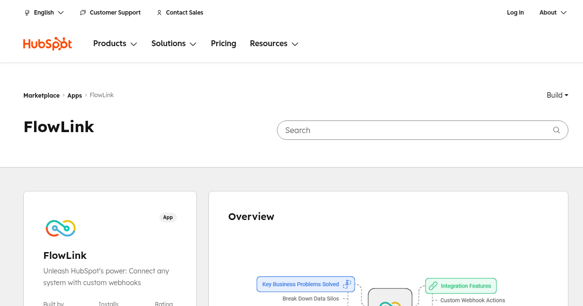Click the App badge on FlowLink card
Viewport: 583px width, 306px height.
click(168, 218)
